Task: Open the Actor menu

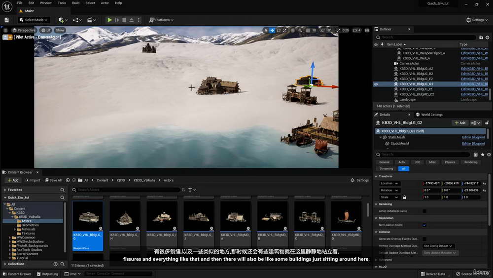Action: click(x=105, y=3)
